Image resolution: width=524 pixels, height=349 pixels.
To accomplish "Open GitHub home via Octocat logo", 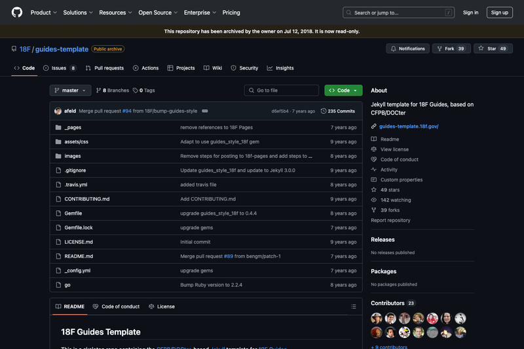I will point(17,12).
